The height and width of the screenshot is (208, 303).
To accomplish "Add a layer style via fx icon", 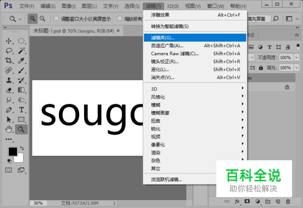I will (x=237, y=201).
